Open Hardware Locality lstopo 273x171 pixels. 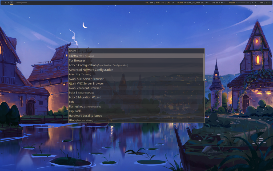point(85,116)
